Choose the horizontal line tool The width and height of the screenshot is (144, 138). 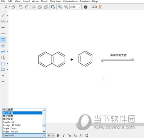3,33
